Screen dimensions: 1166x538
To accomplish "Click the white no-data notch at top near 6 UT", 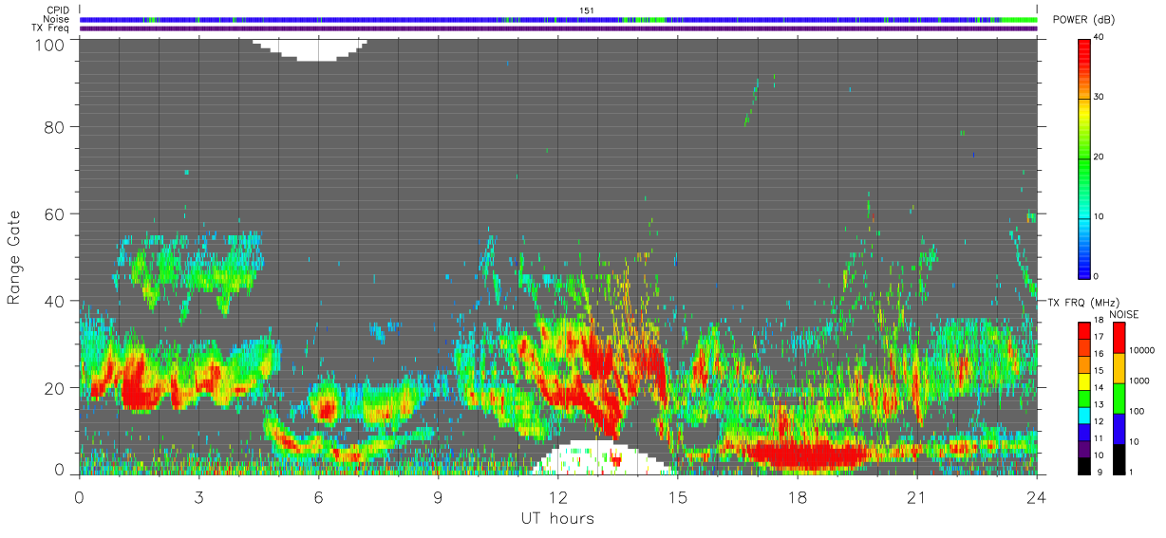I will [x=310, y=48].
